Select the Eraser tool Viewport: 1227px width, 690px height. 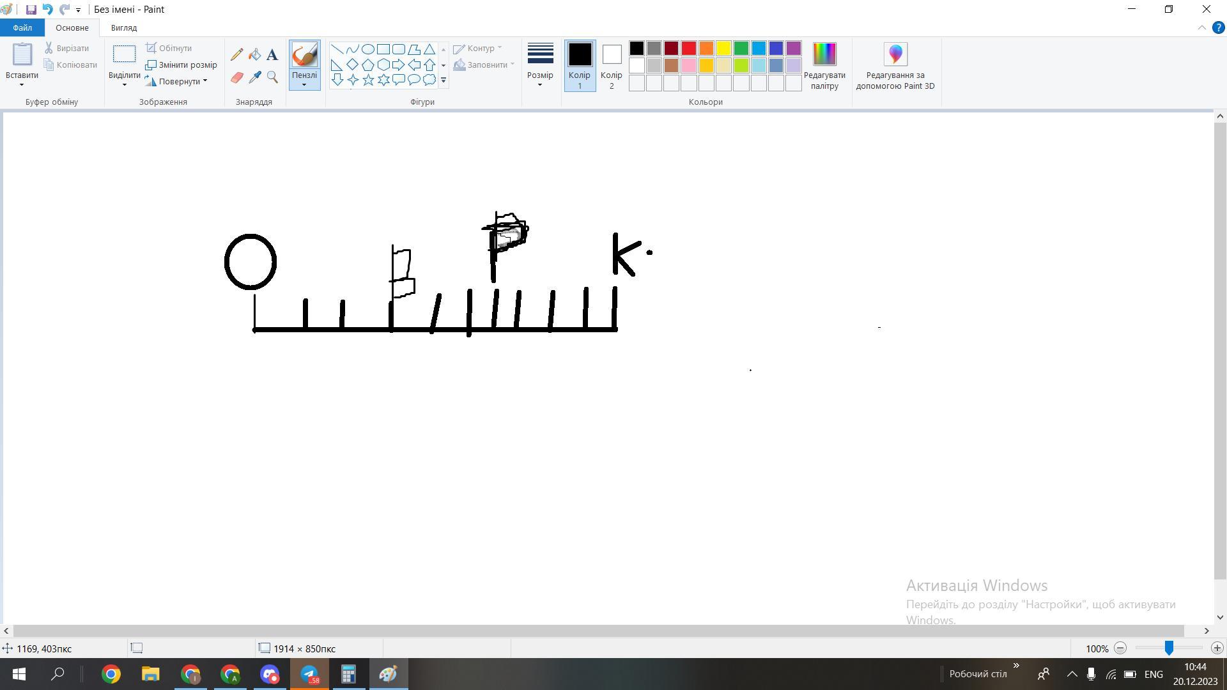pyautogui.click(x=236, y=77)
